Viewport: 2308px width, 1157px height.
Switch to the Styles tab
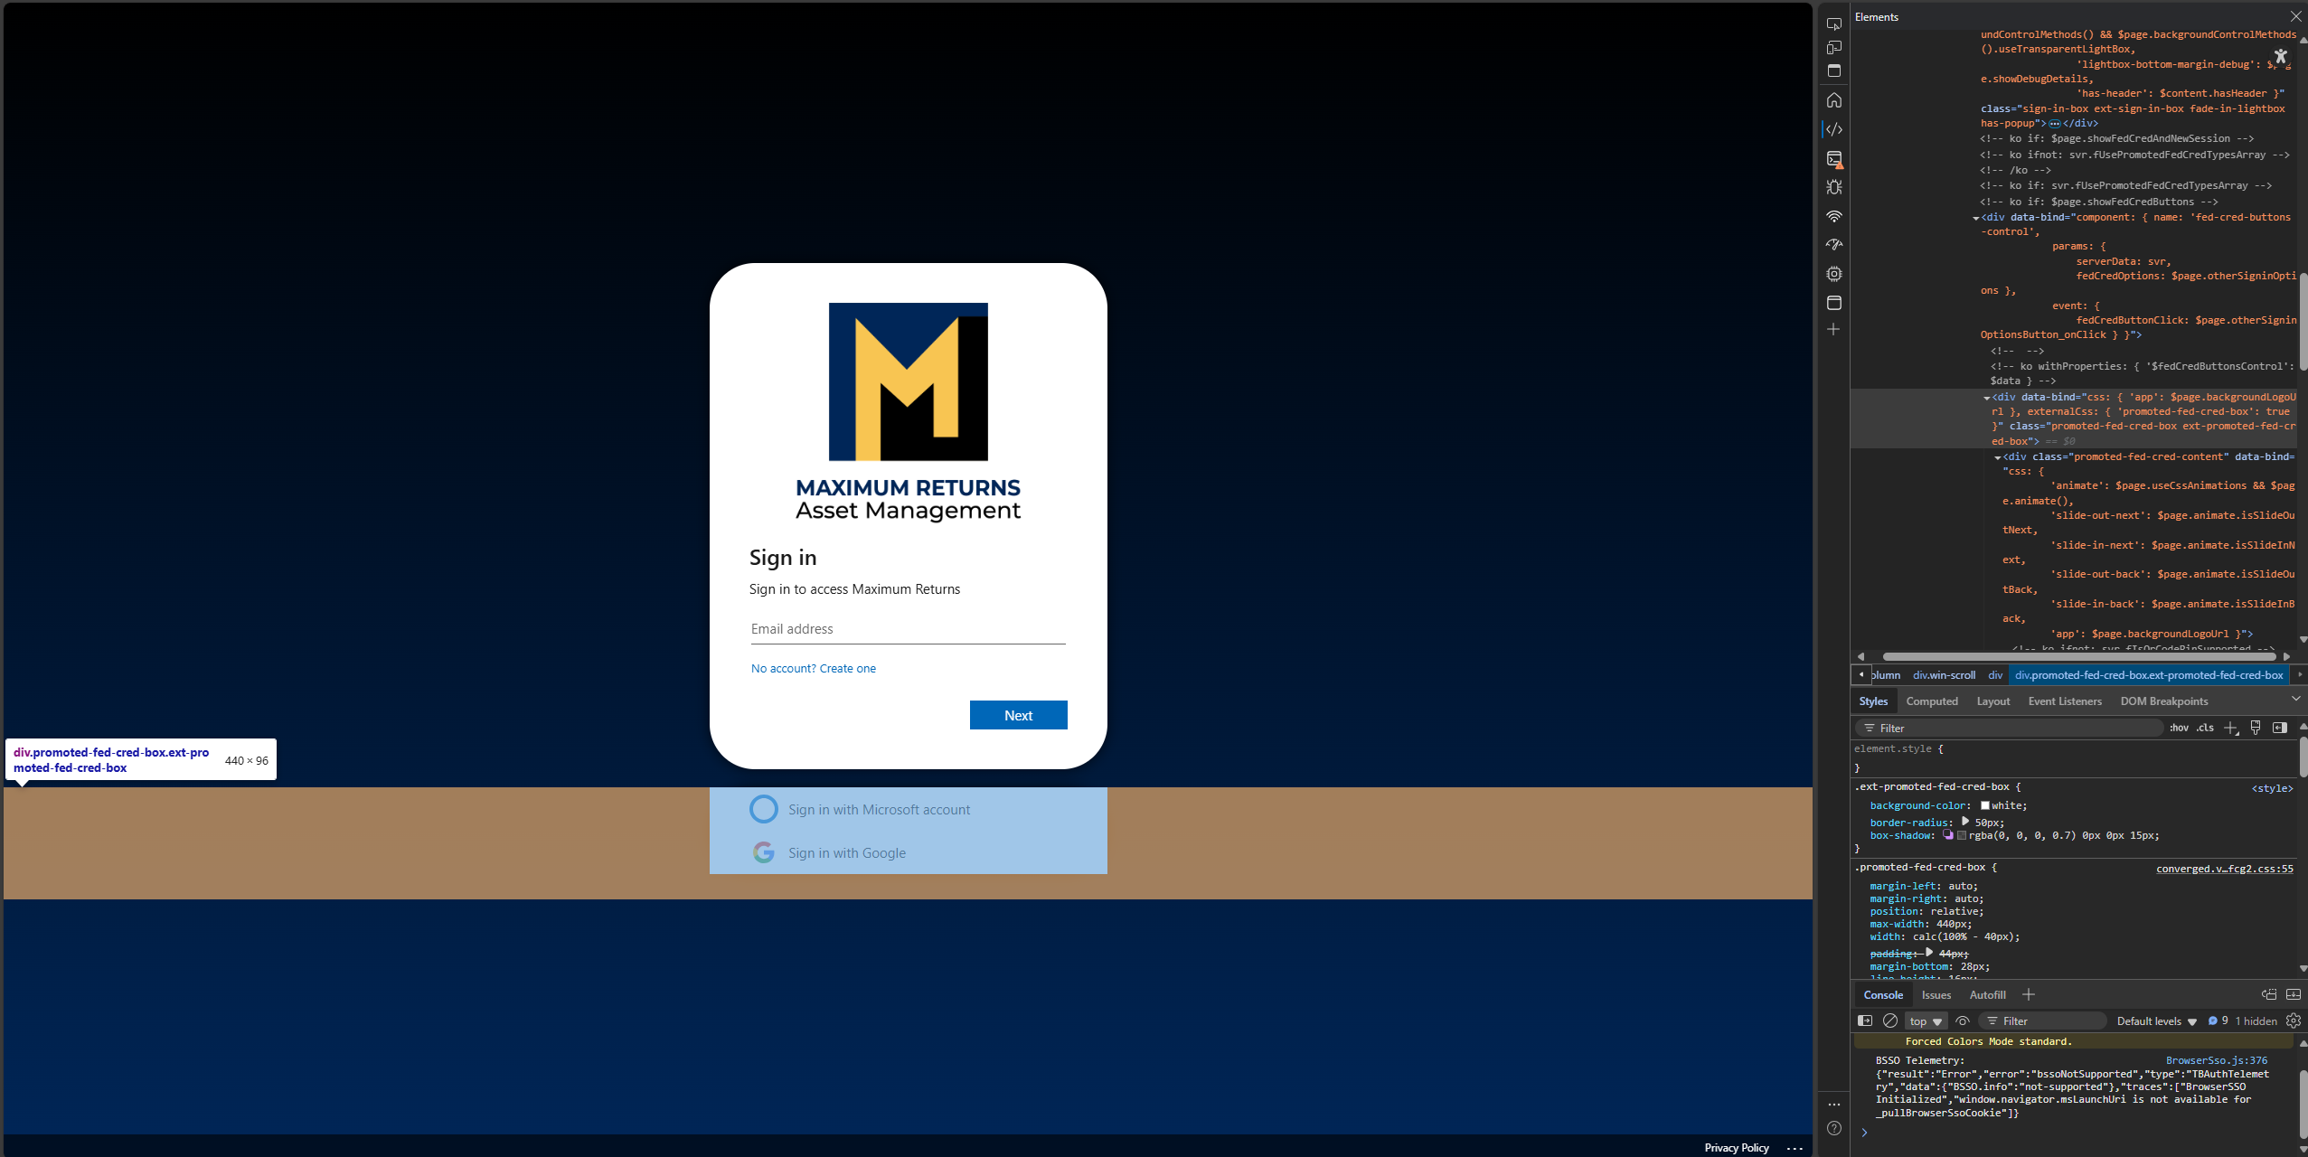(1873, 701)
